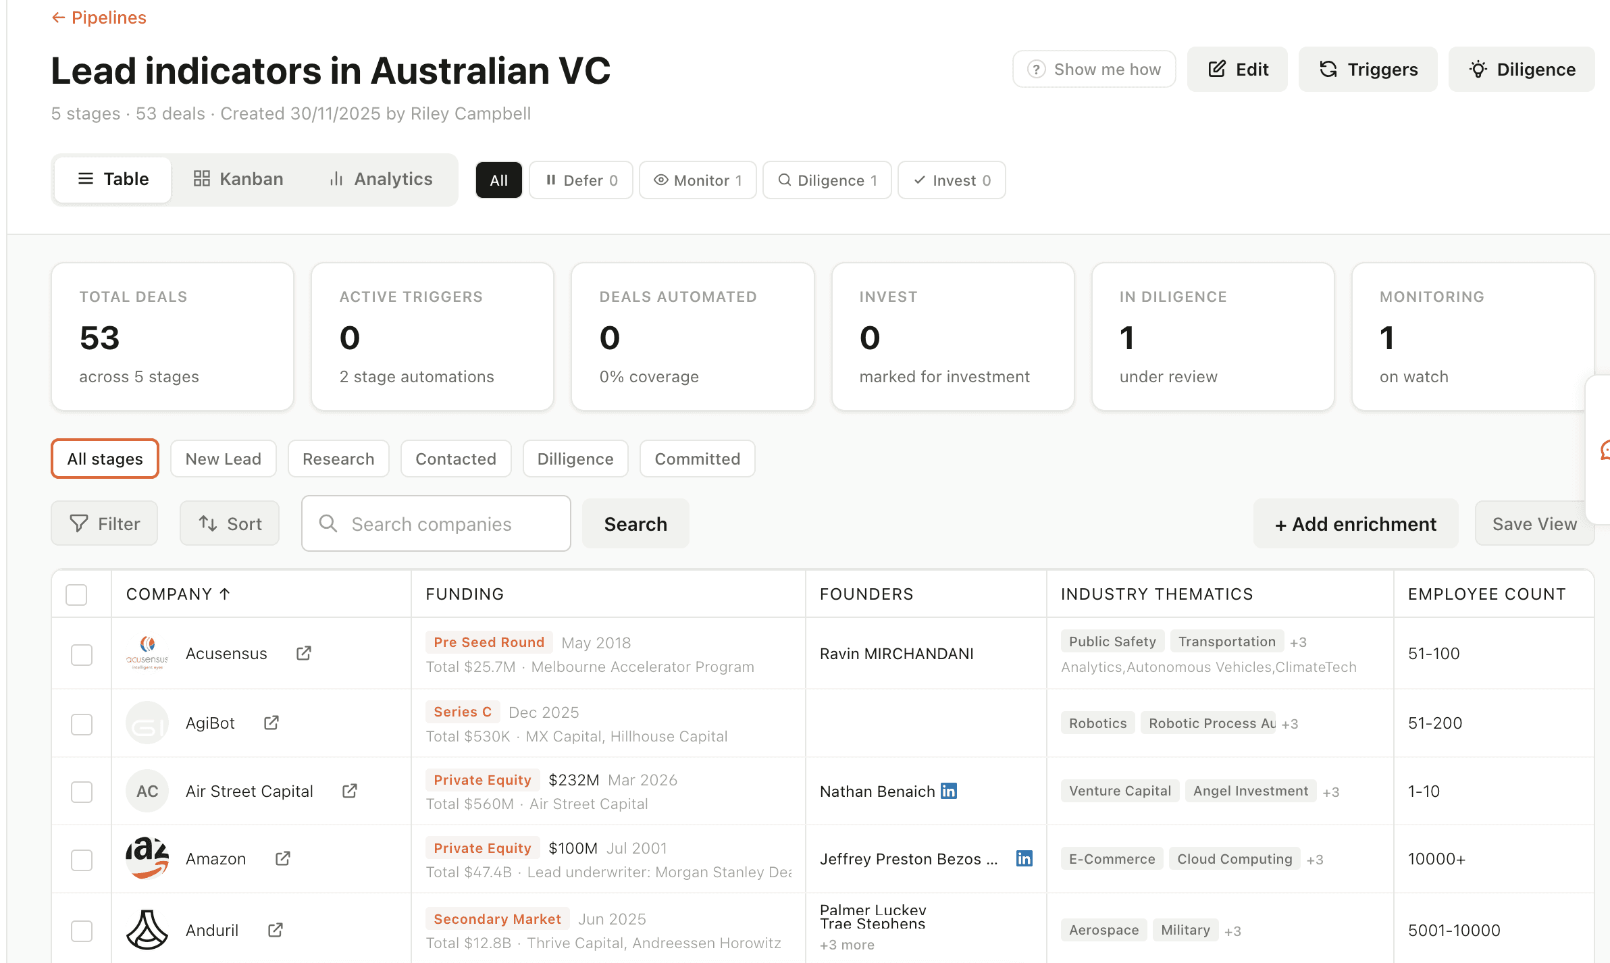Click the magnifier icon in search box
This screenshot has width=1610, height=963.
[x=328, y=523]
